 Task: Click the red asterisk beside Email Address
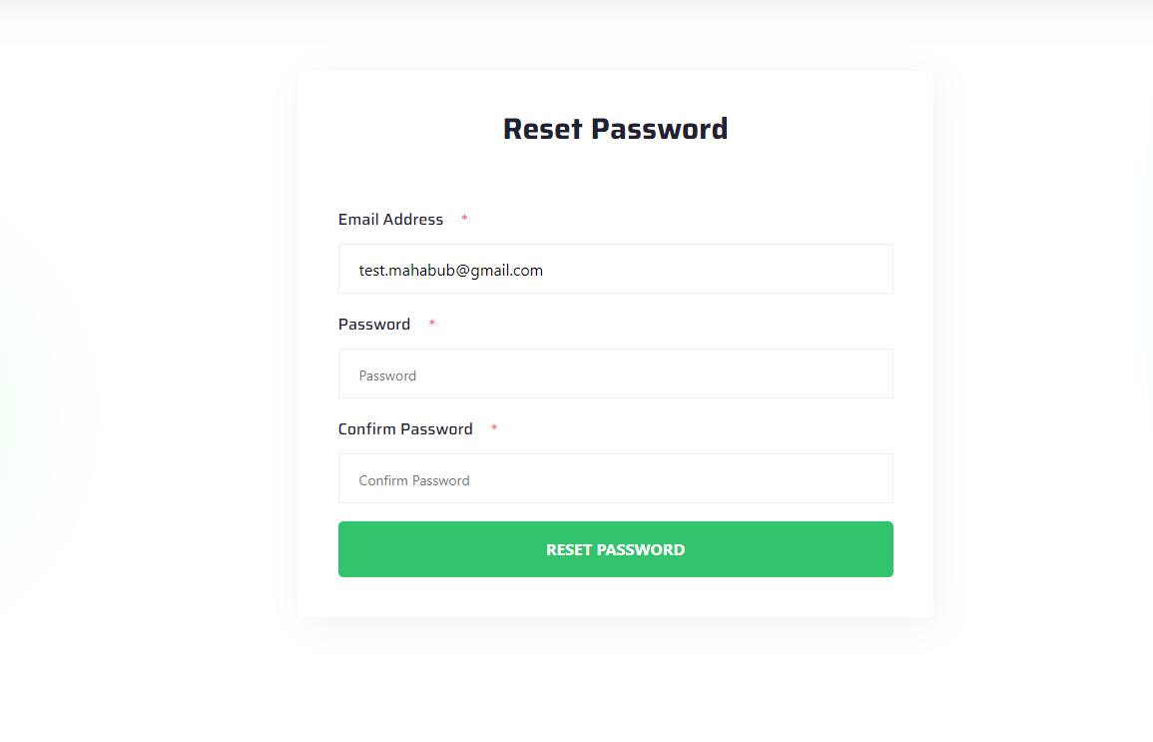point(464,219)
